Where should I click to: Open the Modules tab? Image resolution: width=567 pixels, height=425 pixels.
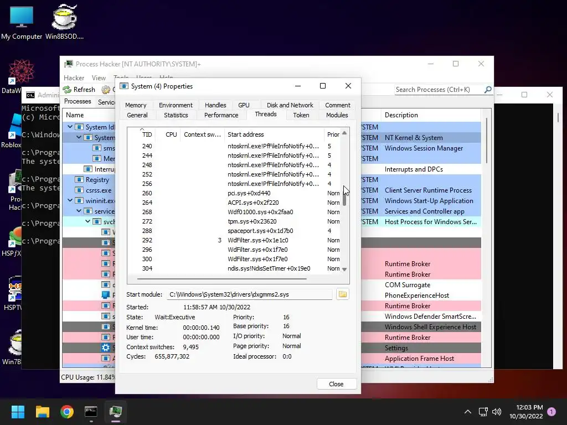pos(337,115)
